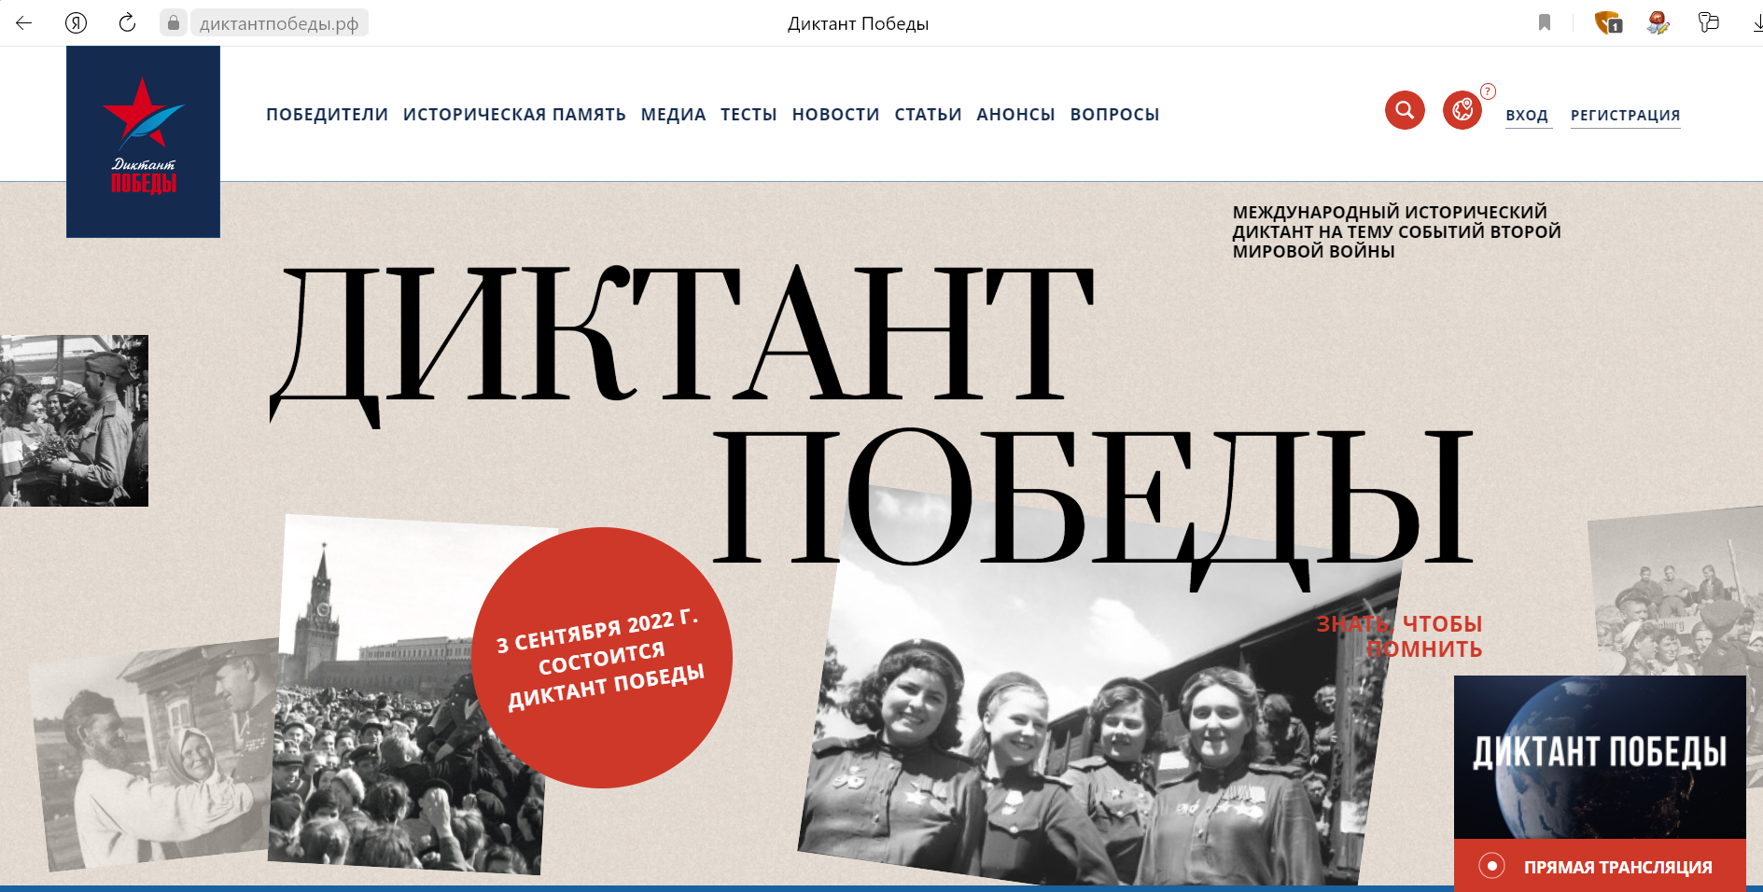Screen dimensions: 1763x892
Task: Click the РЕГИСТРАЦИЯ link
Action: tap(1625, 116)
